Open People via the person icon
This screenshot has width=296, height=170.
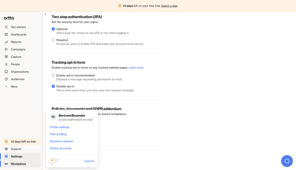pyautogui.click(x=6, y=64)
